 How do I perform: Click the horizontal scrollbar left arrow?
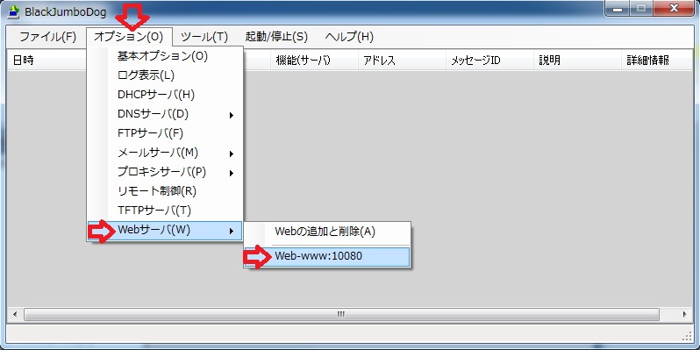click(x=15, y=314)
